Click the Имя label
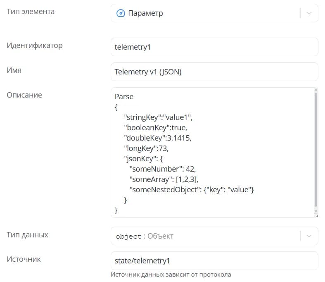The width and height of the screenshot is (325, 282). pyautogui.click(x=14, y=70)
